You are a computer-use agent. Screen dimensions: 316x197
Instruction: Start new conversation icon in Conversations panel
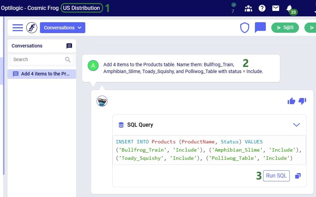click(69, 46)
